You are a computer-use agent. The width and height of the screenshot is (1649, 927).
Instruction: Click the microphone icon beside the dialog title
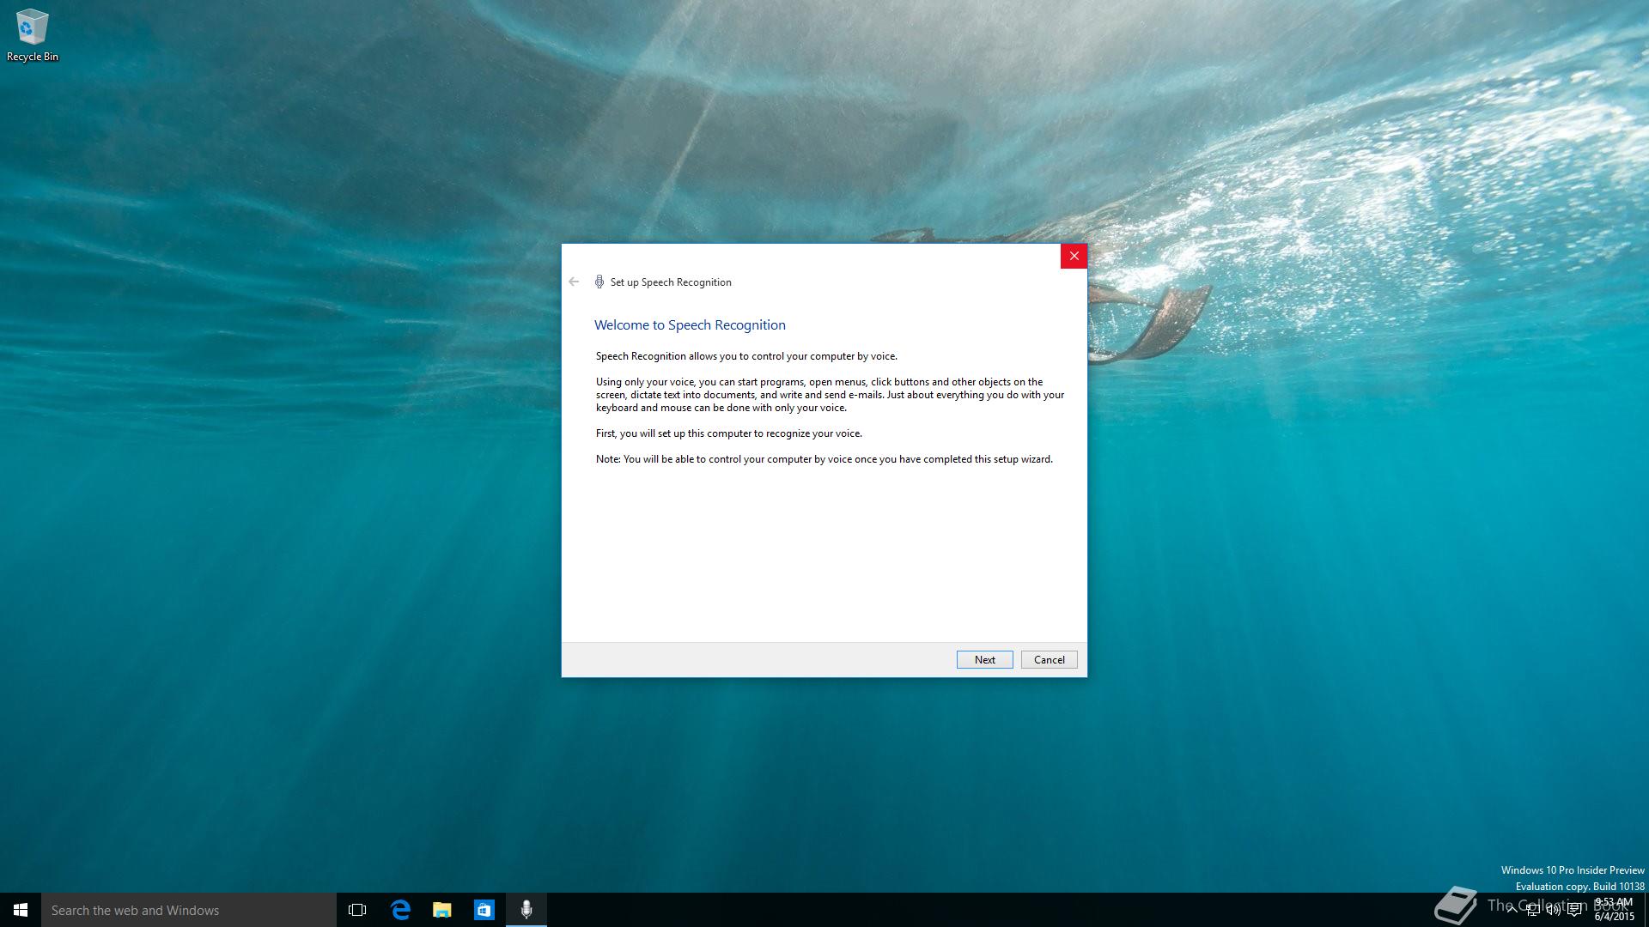pyautogui.click(x=599, y=282)
